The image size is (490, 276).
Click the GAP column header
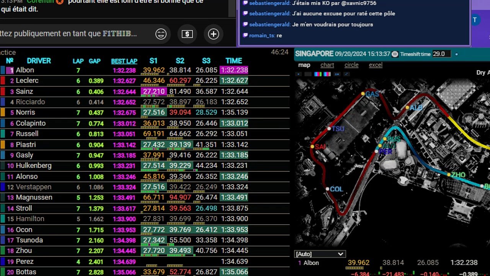coord(95,61)
